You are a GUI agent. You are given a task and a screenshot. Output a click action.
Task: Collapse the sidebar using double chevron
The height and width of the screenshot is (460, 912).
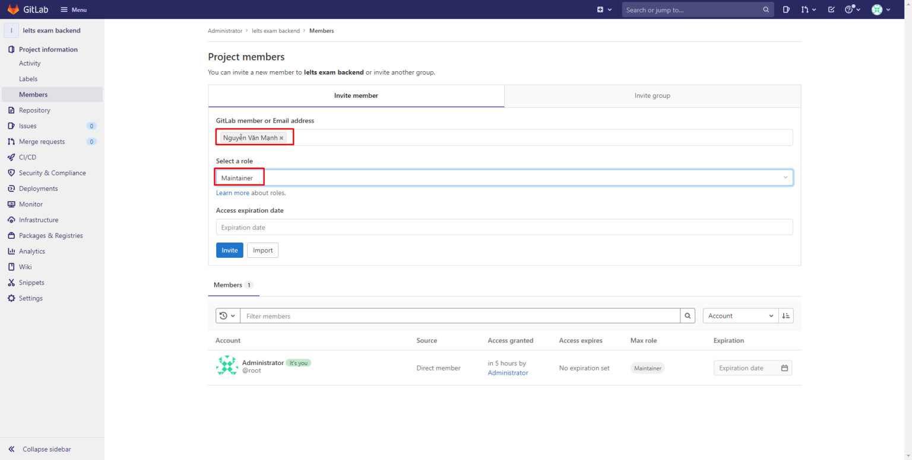coord(11,449)
